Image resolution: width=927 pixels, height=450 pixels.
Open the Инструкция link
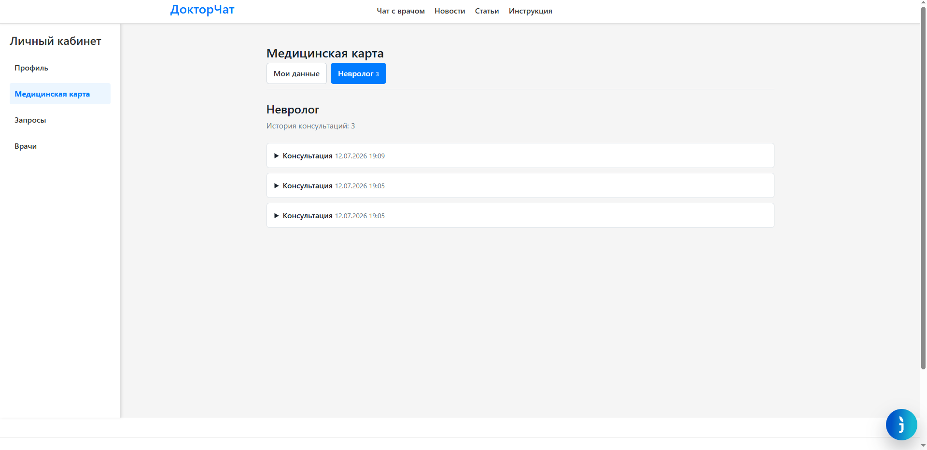click(x=530, y=11)
